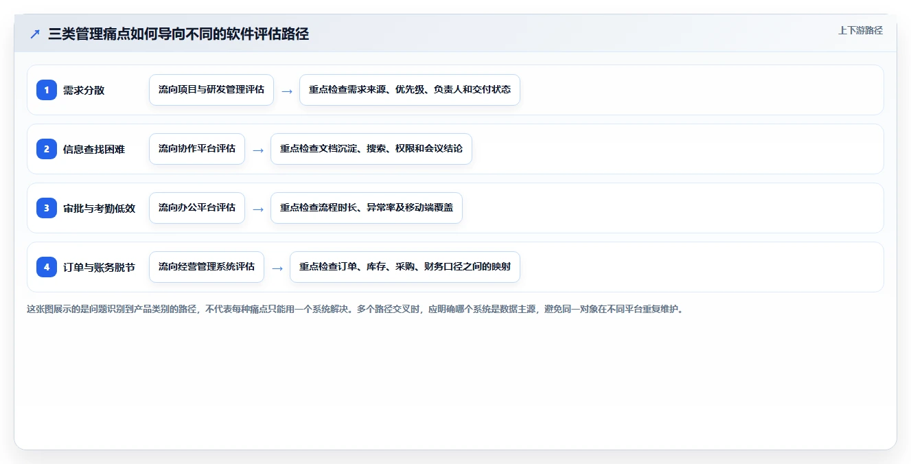
Task: Open the 流向经营管理系统评估 box
Action: point(207,267)
